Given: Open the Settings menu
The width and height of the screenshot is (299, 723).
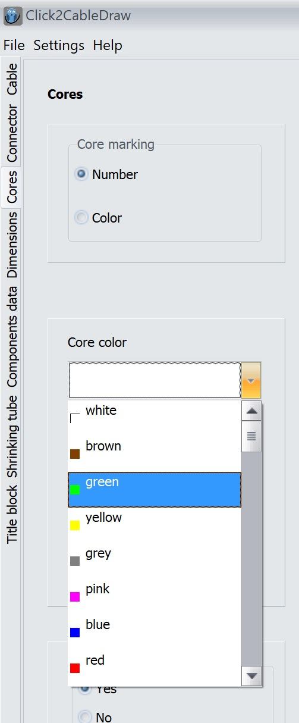Looking at the screenshot, I should pos(59,45).
